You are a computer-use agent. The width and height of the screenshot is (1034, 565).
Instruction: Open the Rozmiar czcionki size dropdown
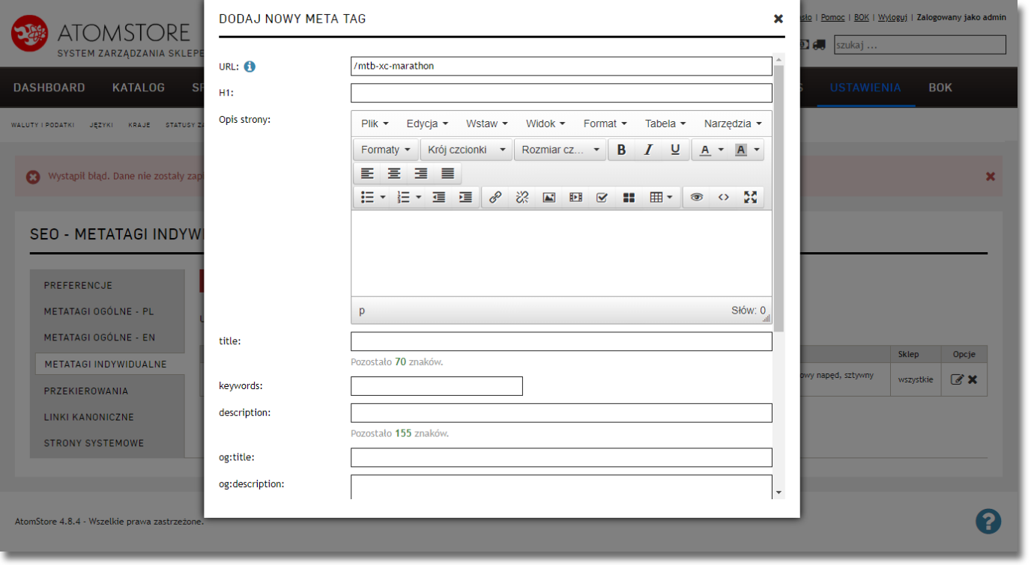[560, 150]
